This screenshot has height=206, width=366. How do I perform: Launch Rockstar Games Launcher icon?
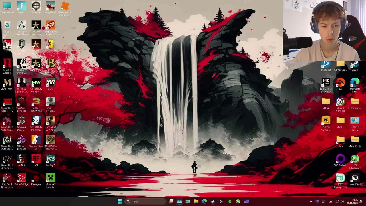pos(326,124)
